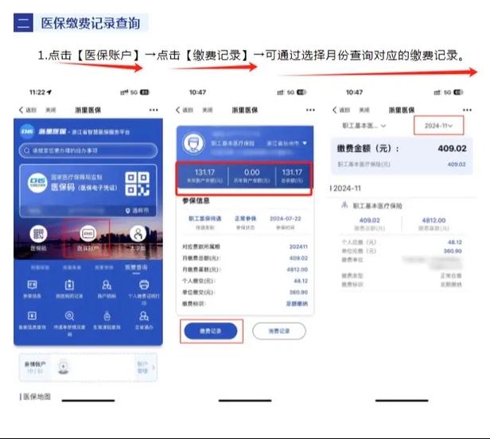
Task: Click the 4812.00 value on the account screen
Action: coord(297,270)
